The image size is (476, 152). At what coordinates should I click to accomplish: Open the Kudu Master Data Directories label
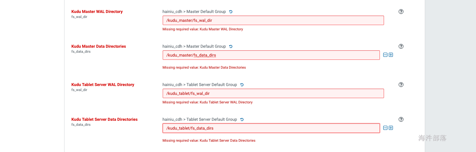coord(99,46)
